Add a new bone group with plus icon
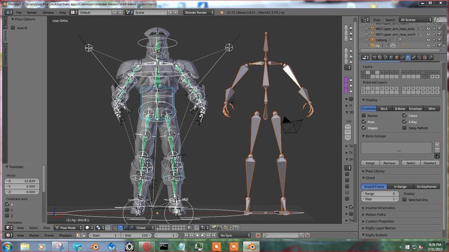Image resolution: width=449 pixels, height=252 pixels. pos(437,145)
